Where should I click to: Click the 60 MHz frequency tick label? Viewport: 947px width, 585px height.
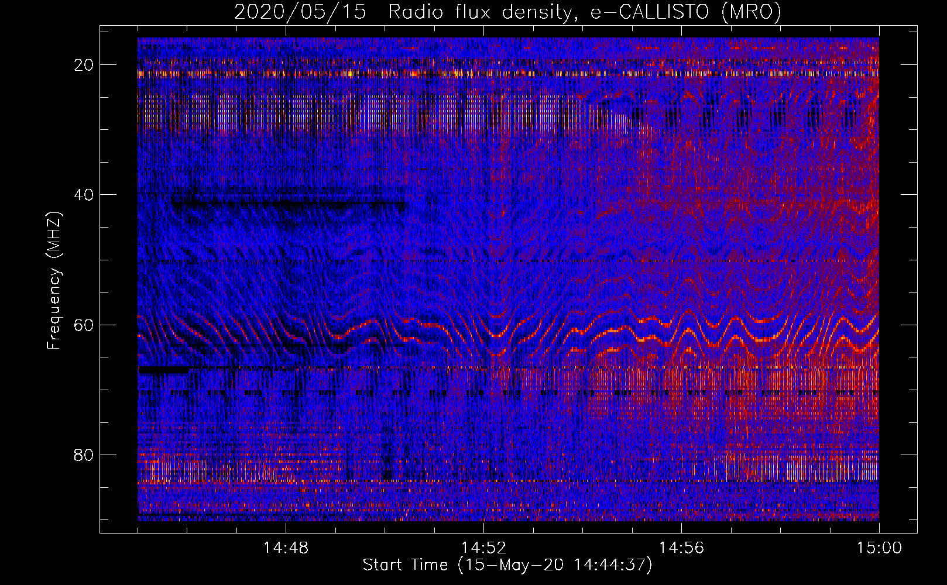pos(84,325)
